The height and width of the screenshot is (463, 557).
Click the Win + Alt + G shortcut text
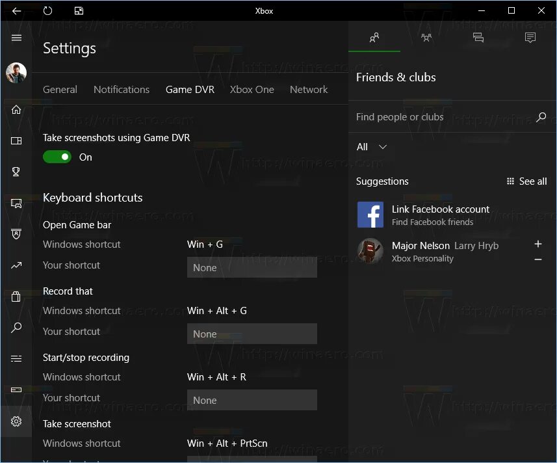pos(216,311)
